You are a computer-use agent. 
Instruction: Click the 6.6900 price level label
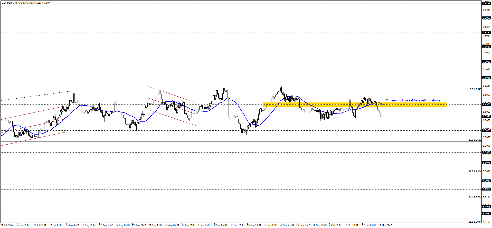point(487,104)
